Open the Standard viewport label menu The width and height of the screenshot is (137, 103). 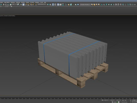click(x=6, y=16)
